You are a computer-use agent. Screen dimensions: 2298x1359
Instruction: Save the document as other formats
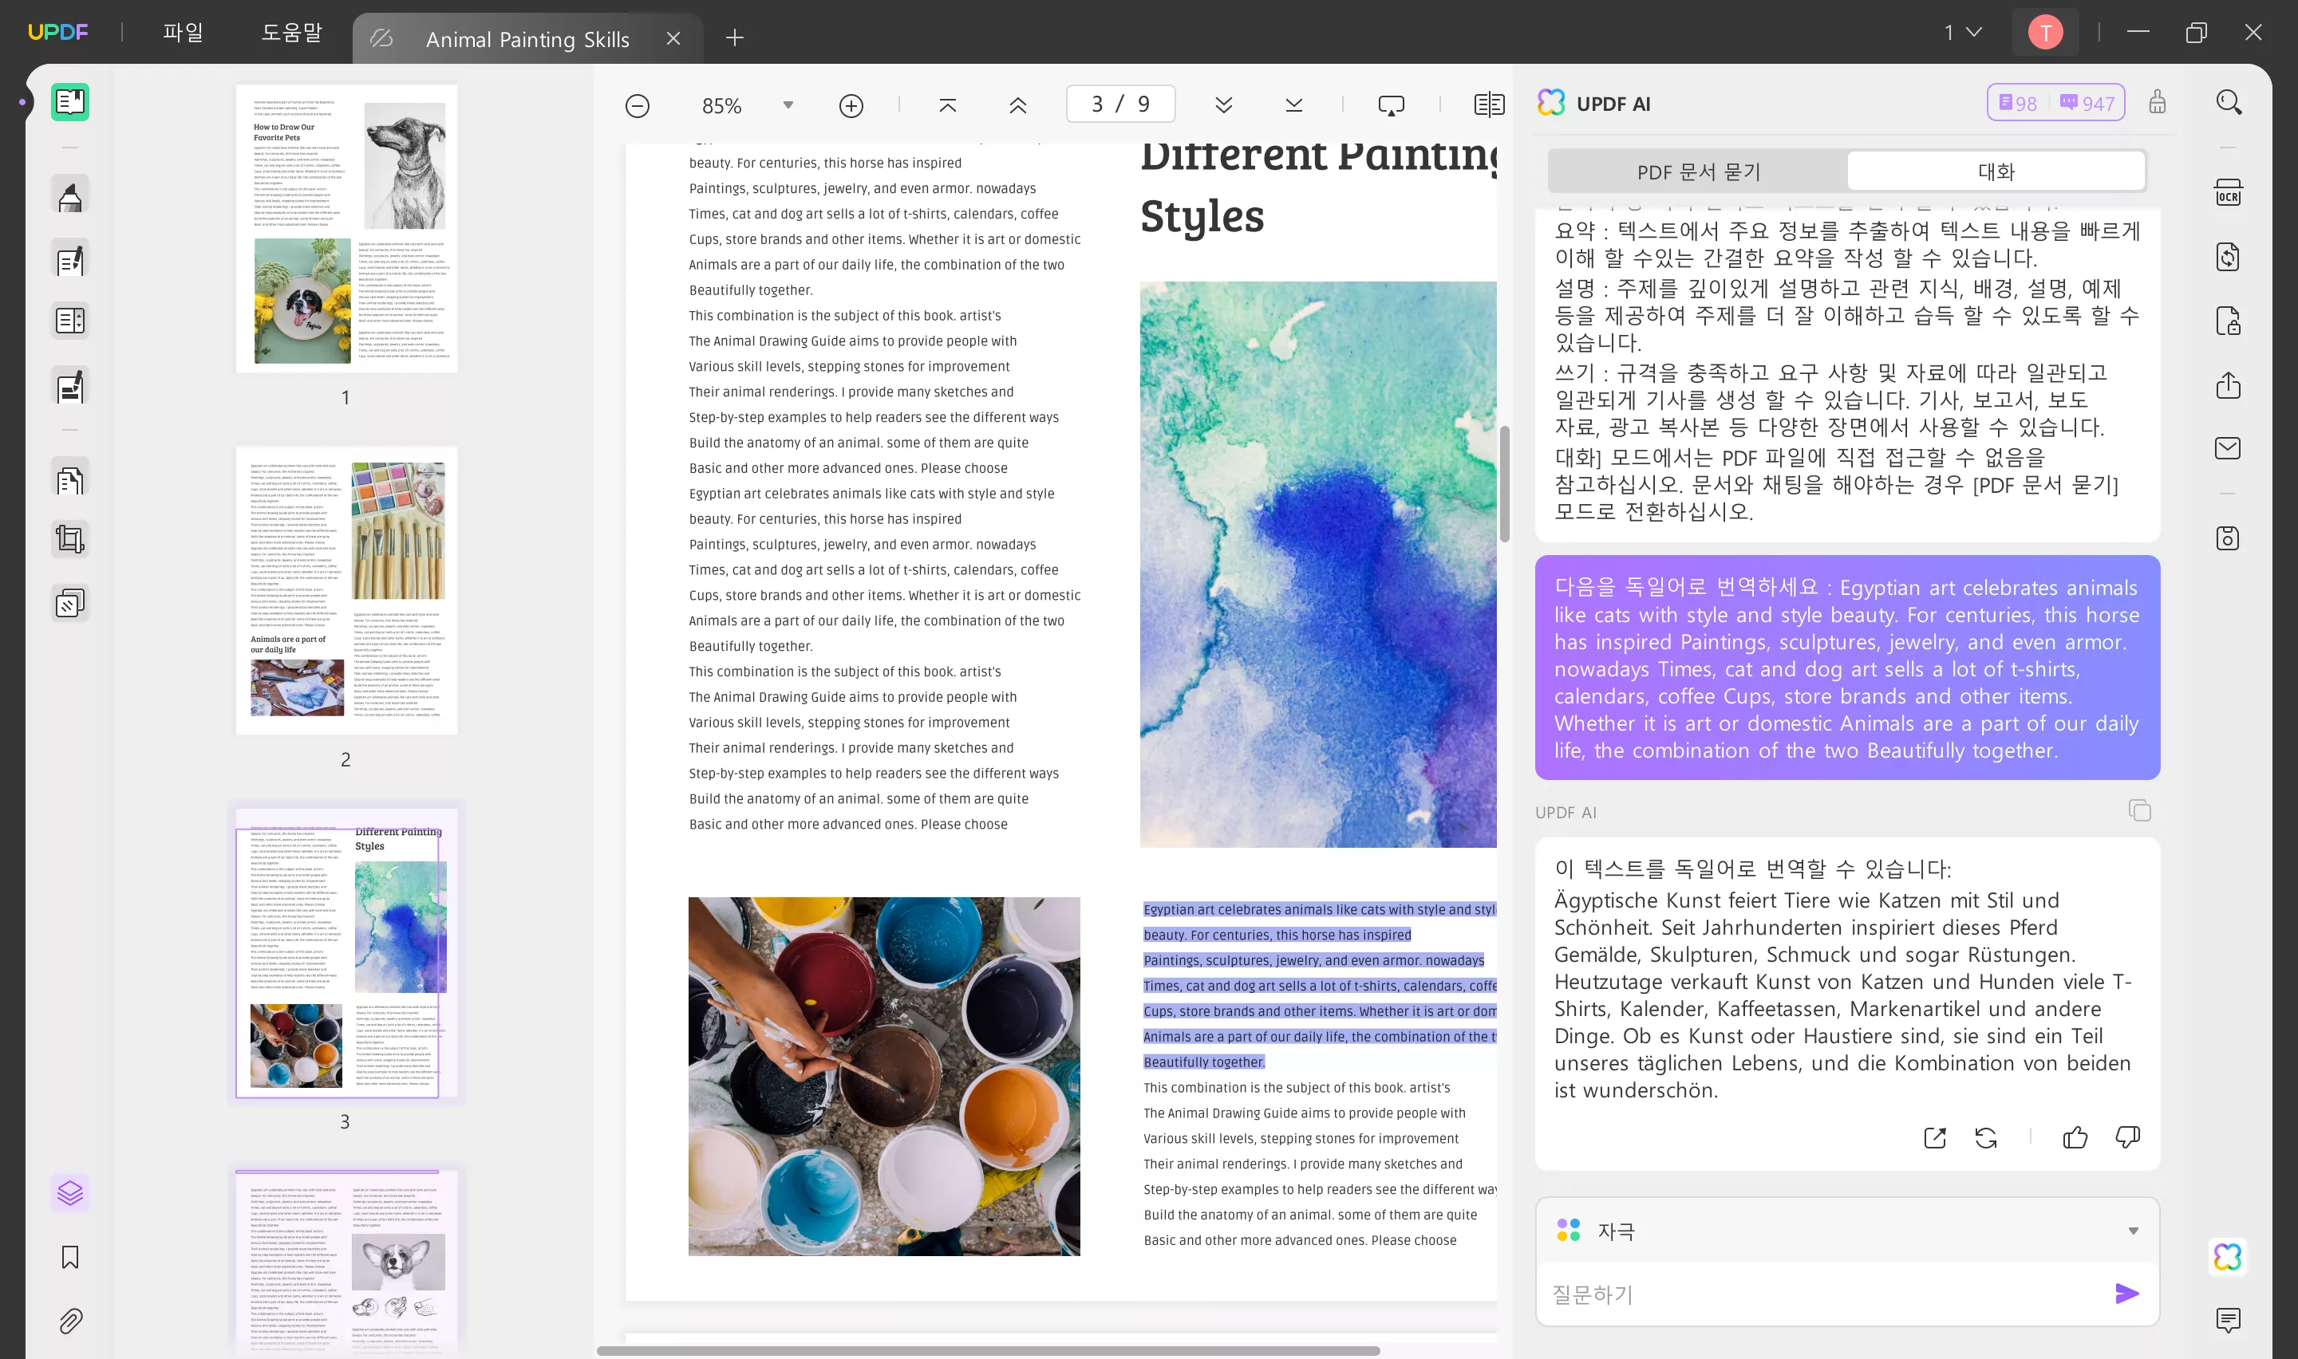[x=2229, y=538]
